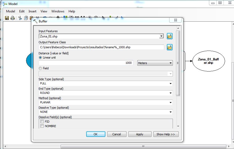Screen dimensions: 234x149
Task: Click the Buffer hammer icon in title bar
Action: click(x=35, y=21)
